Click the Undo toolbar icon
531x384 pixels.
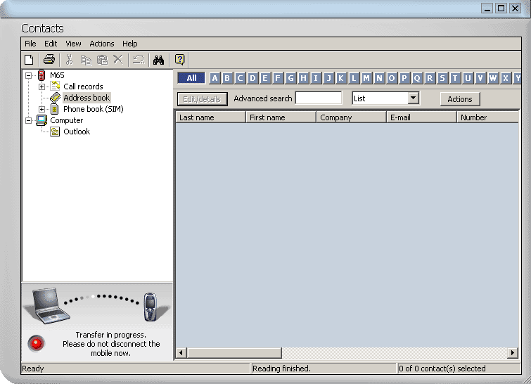pos(138,60)
